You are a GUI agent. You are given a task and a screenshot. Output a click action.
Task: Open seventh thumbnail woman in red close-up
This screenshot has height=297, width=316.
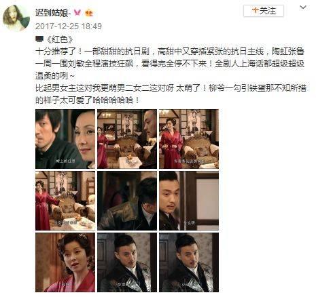(65, 262)
